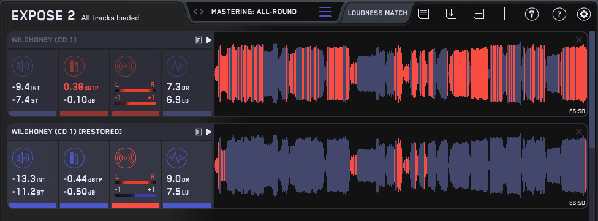Click the 9.0 DR value
This screenshot has height=221, width=598.
(x=178, y=179)
